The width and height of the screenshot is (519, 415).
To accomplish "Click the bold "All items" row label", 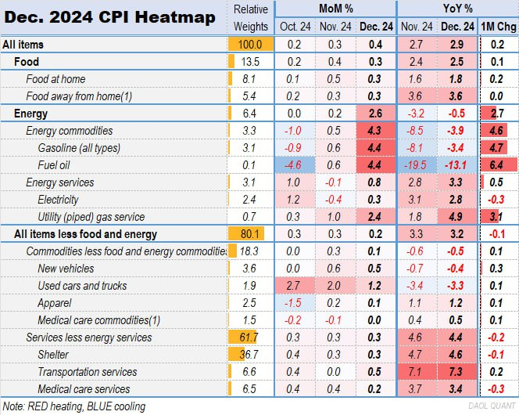I will 23,44.
